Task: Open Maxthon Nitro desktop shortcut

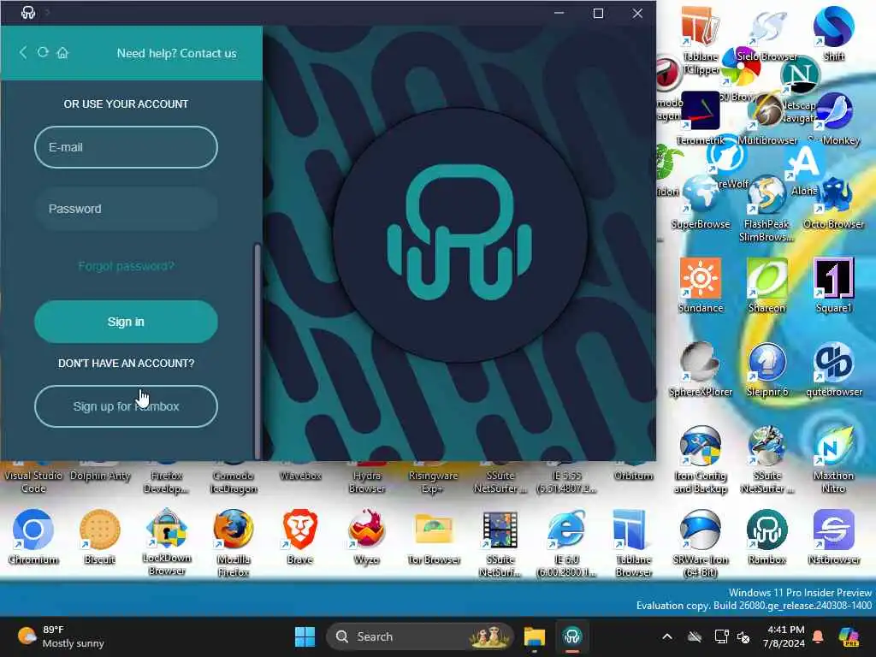Action: 833,459
